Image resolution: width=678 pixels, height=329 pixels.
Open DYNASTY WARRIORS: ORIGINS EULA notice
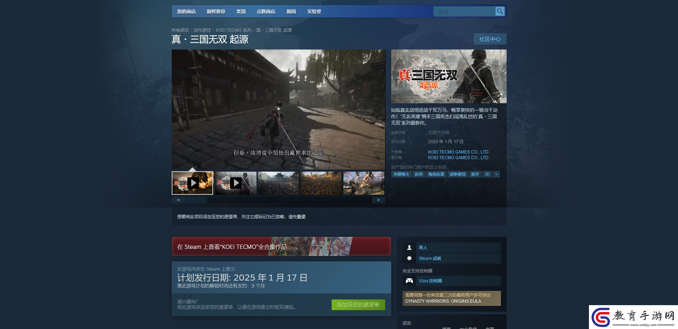click(x=451, y=298)
